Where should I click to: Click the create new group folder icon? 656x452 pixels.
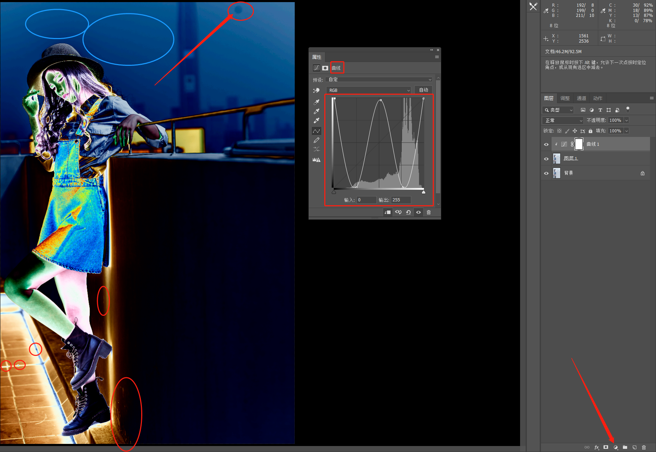click(x=625, y=447)
